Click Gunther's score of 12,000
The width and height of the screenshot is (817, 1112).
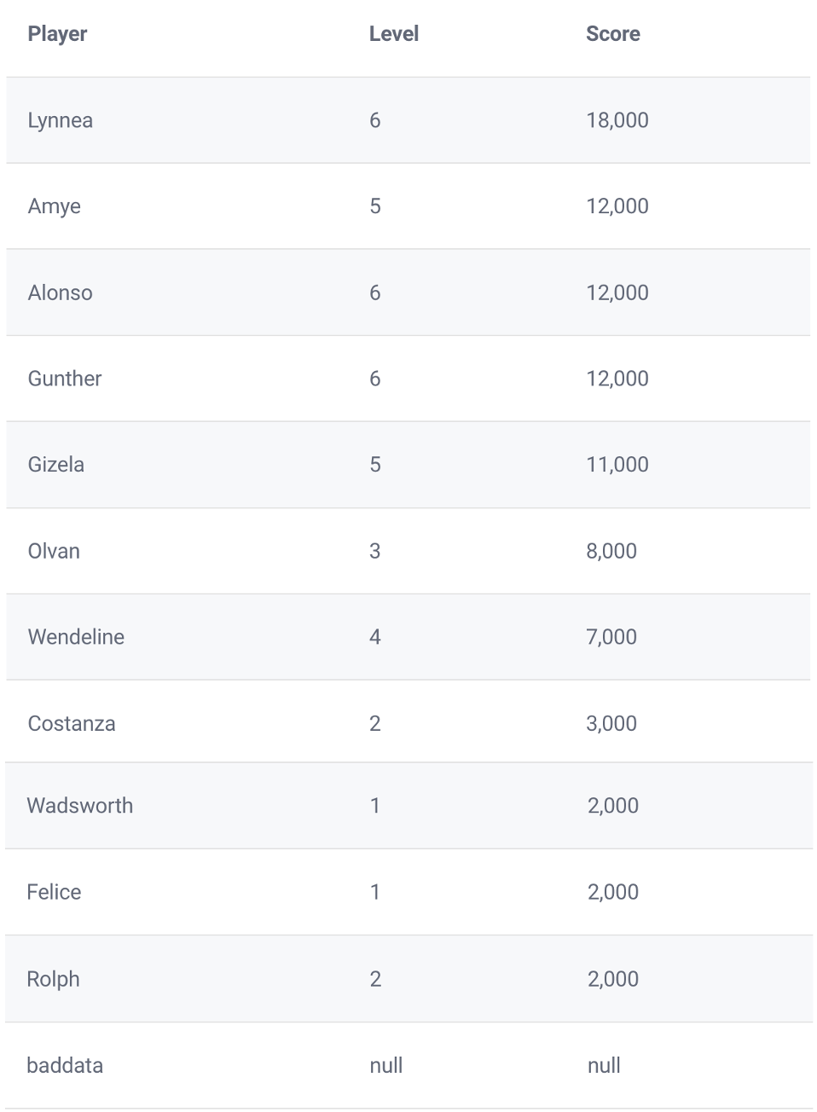[x=617, y=379]
